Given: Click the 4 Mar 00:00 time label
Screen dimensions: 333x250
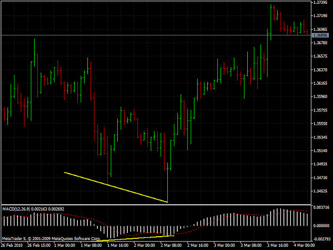Looking at the screenshot, I should tap(304, 245).
